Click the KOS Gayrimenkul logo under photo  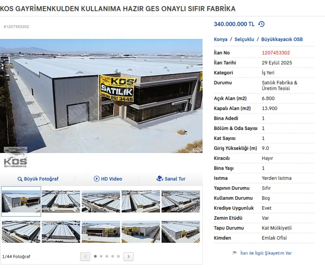[16, 158]
